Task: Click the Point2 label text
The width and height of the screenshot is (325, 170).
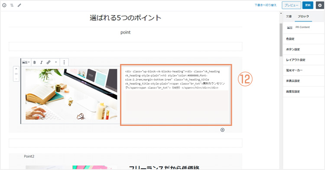Action: pos(29,156)
